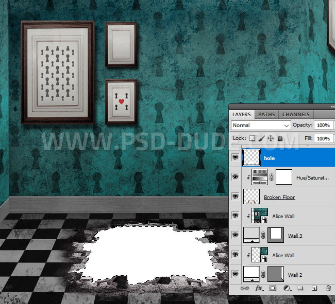Toggle visibility of Wall 3 layer
Screen dimensions: 335x304
click(236, 236)
